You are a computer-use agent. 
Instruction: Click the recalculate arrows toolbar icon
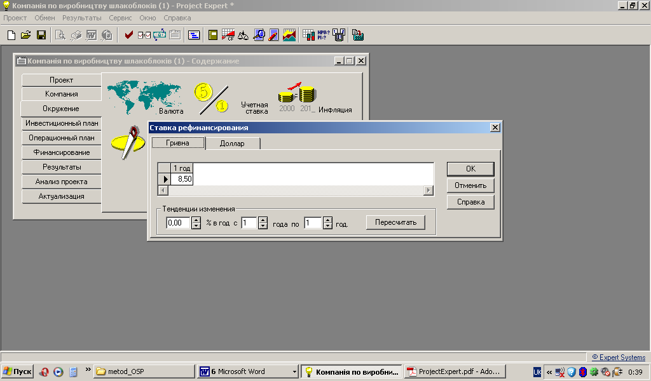160,35
